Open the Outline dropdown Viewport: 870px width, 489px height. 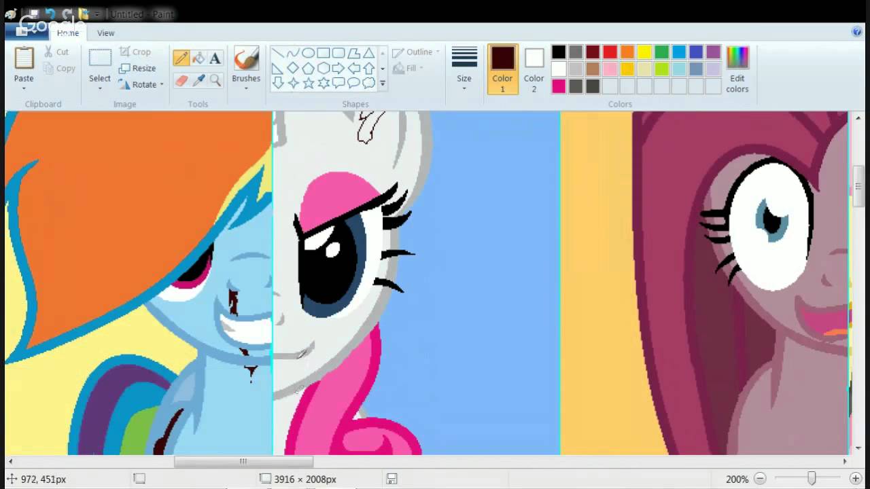[416, 52]
